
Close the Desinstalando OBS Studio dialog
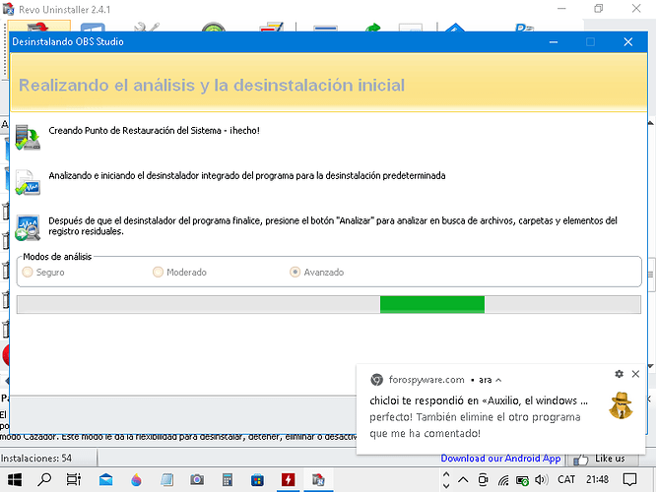(628, 41)
